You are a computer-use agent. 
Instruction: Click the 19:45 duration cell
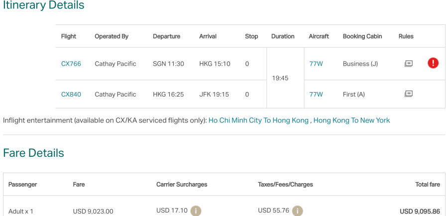pos(281,79)
